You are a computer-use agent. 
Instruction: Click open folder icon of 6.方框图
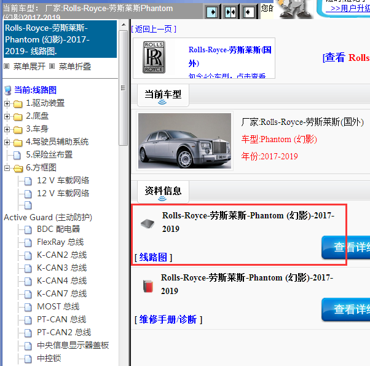(x=18, y=168)
